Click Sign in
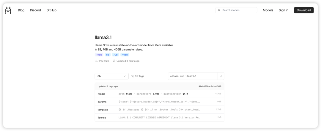Viewport: 321px width, 131px height. tap(284, 10)
